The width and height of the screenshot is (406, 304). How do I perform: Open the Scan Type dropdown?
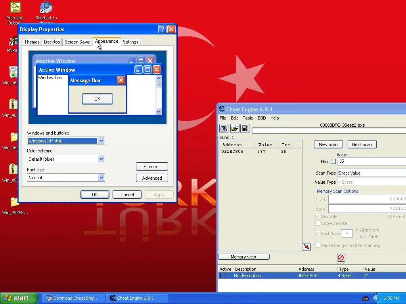(x=372, y=173)
